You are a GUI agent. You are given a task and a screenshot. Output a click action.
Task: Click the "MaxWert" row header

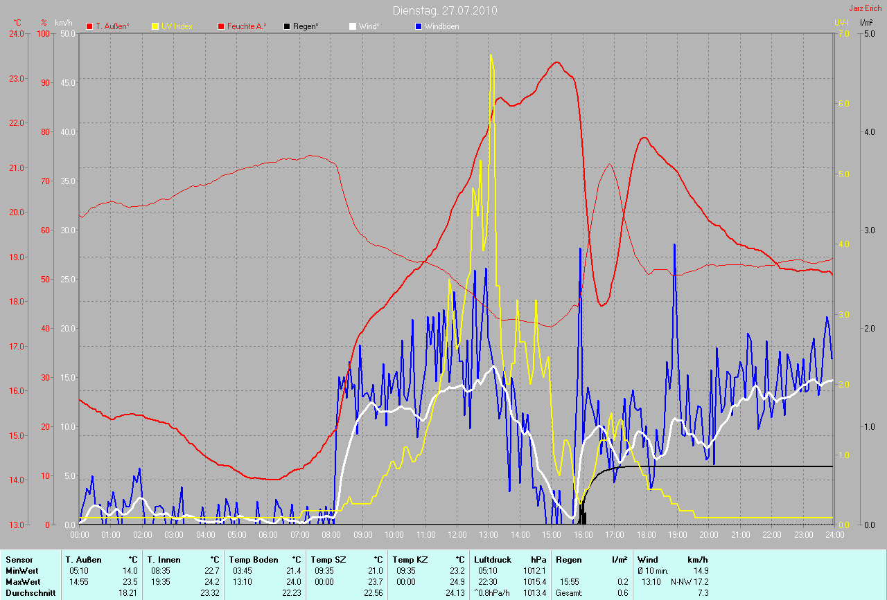(x=22, y=582)
